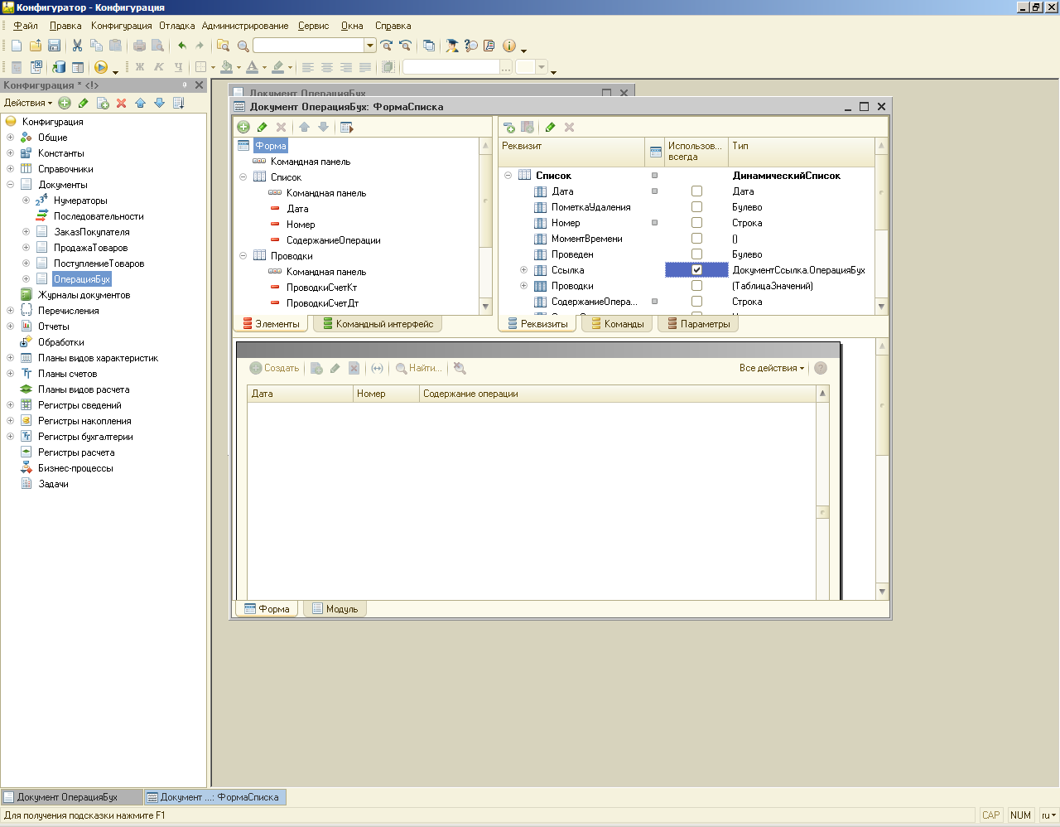1060x827 pixels.
Task: Open the Отладка menu
Action: 176,26
